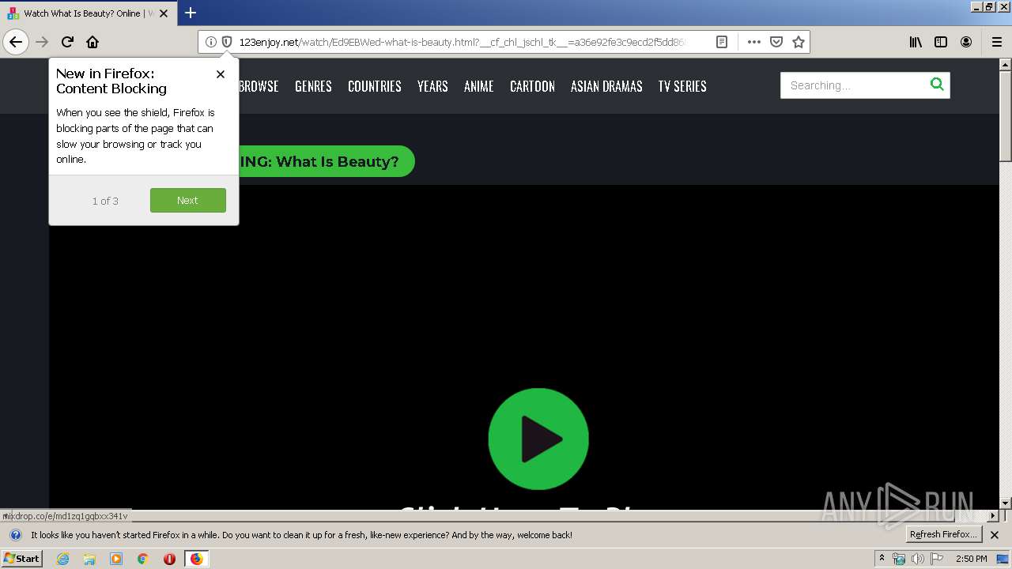Play the video with green play button
The image size is (1012, 569).
(x=538, y=439)
